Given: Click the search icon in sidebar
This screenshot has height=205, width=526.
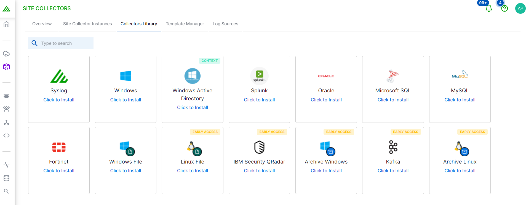Looking at the screenshot, I should click(x=6, y=191).
